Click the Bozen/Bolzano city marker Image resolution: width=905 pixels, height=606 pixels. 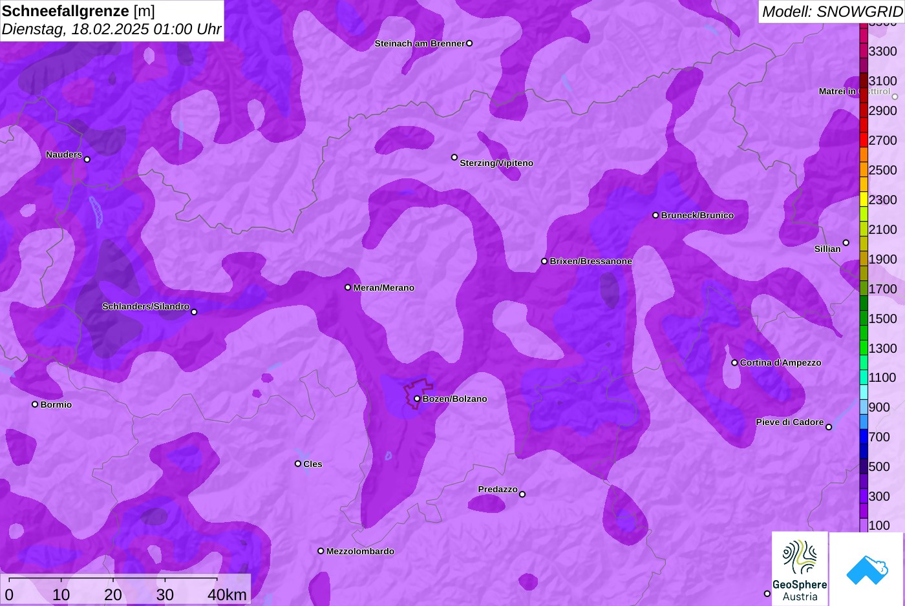click(417, 399)
